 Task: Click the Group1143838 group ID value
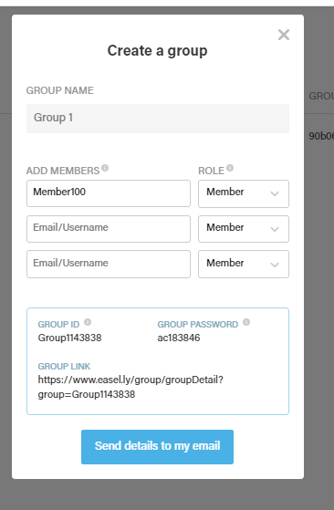(x=69, y=338)
